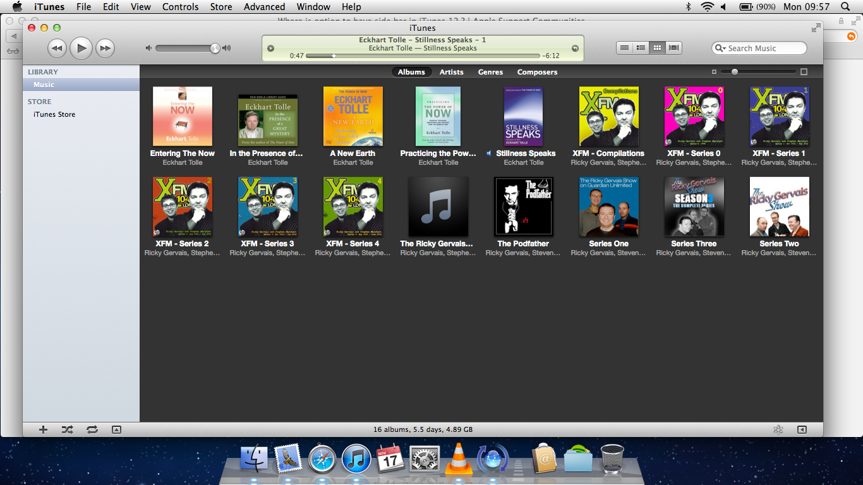Open the View menu
The width and height of the screenshot is (863, 485).
point(141,7)
